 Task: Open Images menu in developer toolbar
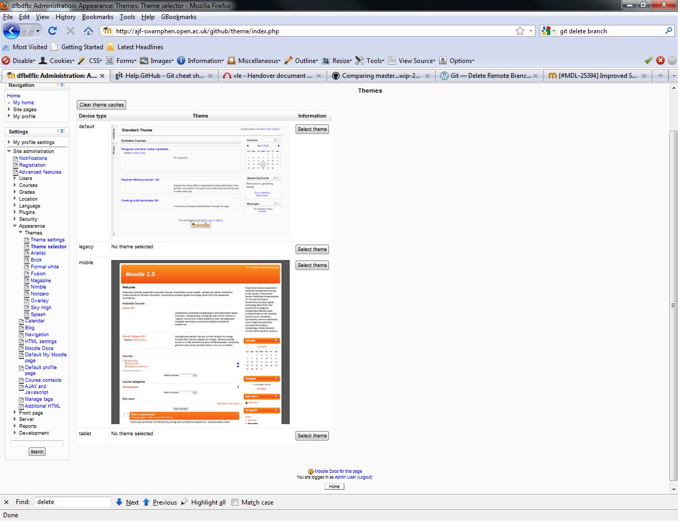157,60
